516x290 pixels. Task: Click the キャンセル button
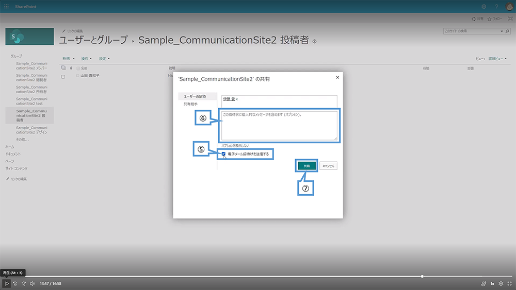328,166
